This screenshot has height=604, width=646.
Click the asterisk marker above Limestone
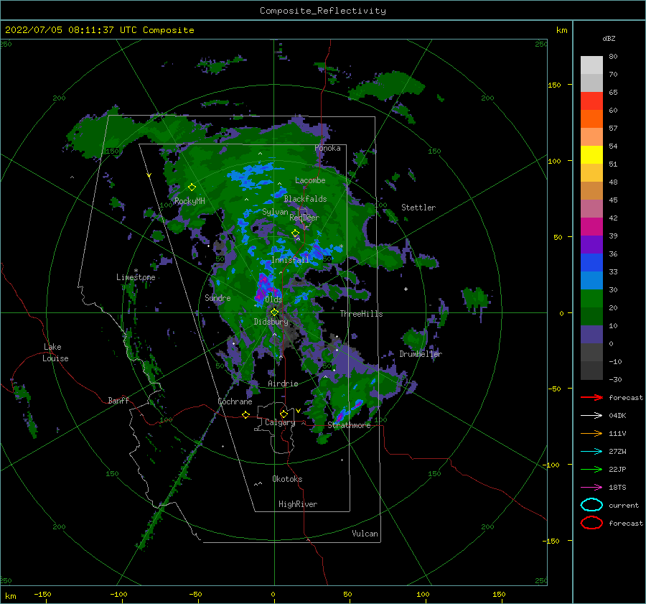pos(136,271)
